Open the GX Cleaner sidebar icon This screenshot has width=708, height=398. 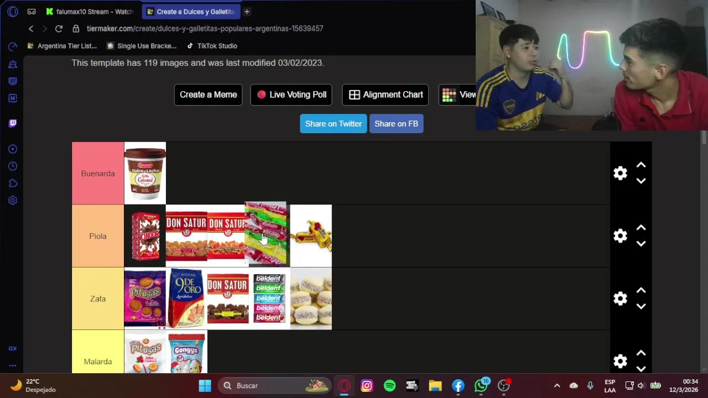[13, 64]
